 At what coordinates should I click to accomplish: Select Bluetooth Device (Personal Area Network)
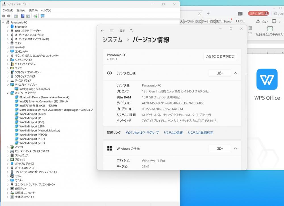click(x=44, y=97)
